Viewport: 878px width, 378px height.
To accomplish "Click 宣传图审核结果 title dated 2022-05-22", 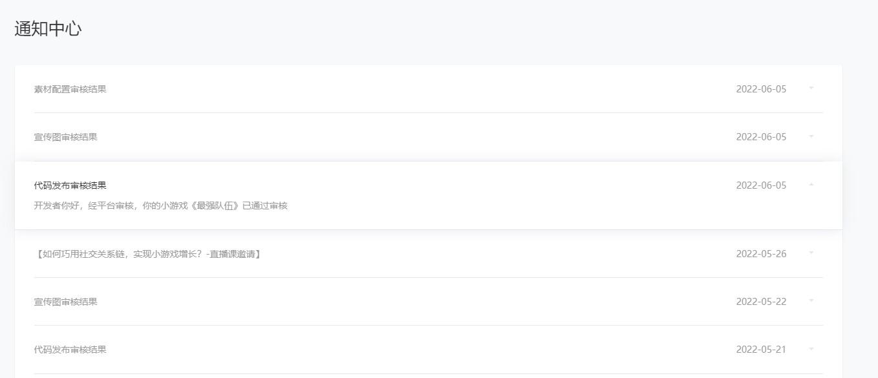I will pos(65,302).
